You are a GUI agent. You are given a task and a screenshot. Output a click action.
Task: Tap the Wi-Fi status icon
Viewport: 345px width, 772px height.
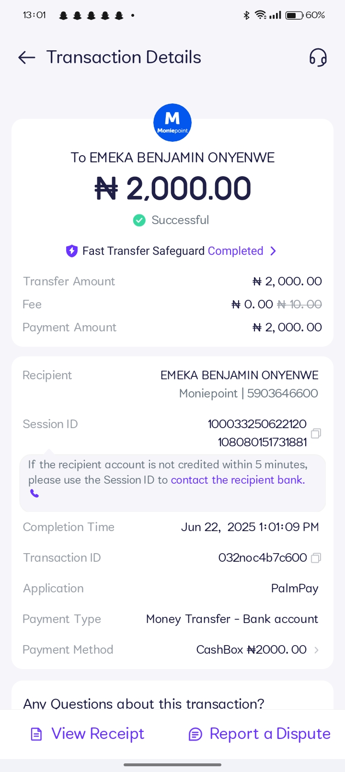260,15
